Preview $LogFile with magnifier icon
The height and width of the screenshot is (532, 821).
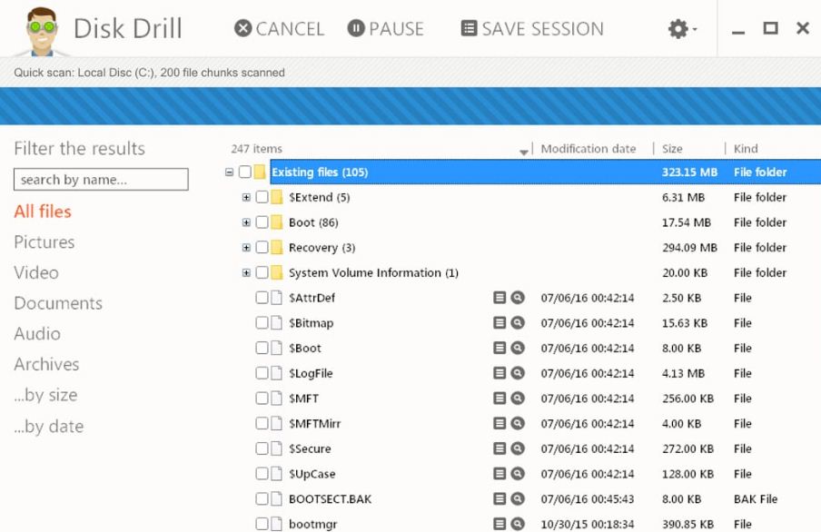pos(518,373)
